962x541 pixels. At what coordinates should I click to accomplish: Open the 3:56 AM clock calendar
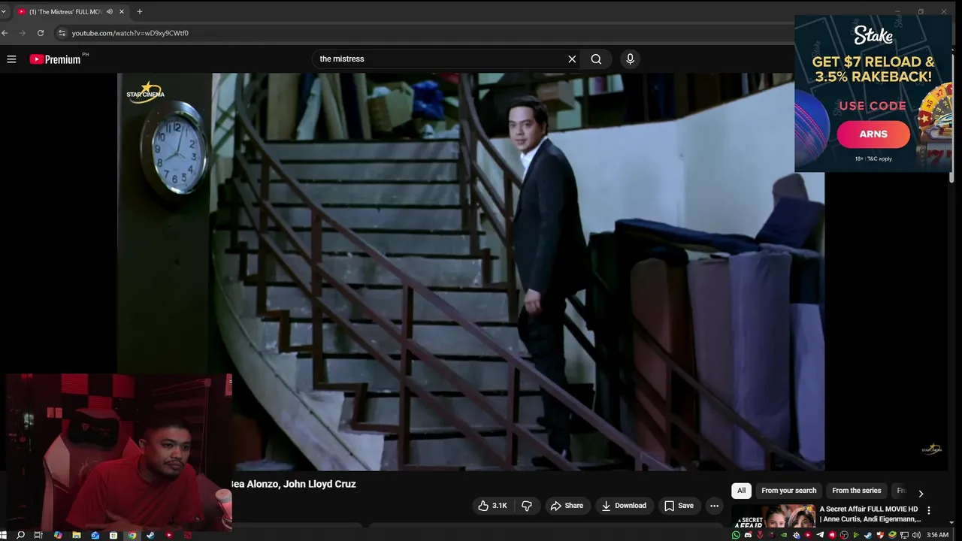937,535
